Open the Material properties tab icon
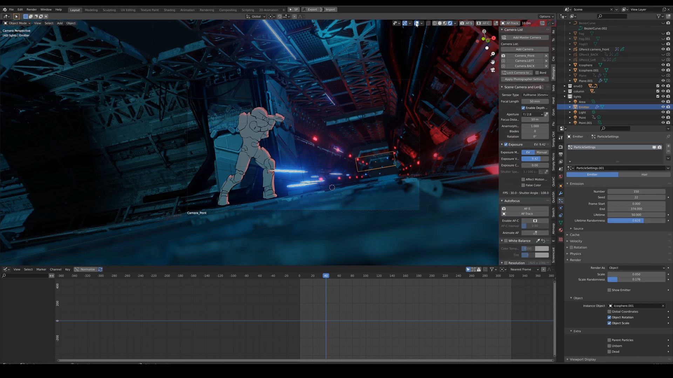673x378 pixels. (x=561, y=230)
